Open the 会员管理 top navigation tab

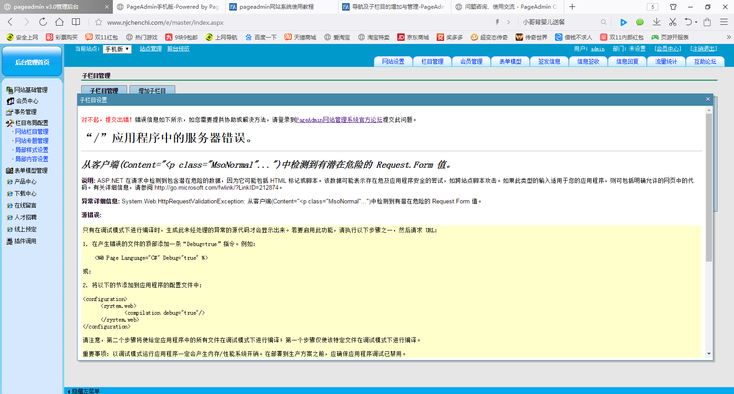[471, 61]
